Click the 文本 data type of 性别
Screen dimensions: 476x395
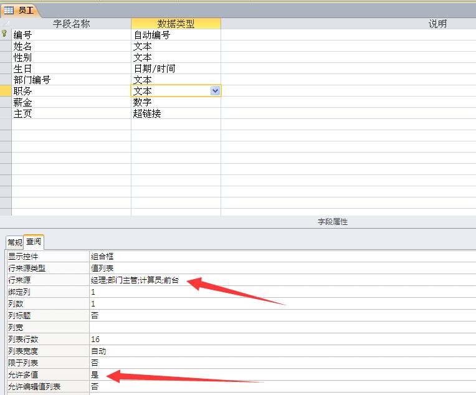click(x=176, y=57)
